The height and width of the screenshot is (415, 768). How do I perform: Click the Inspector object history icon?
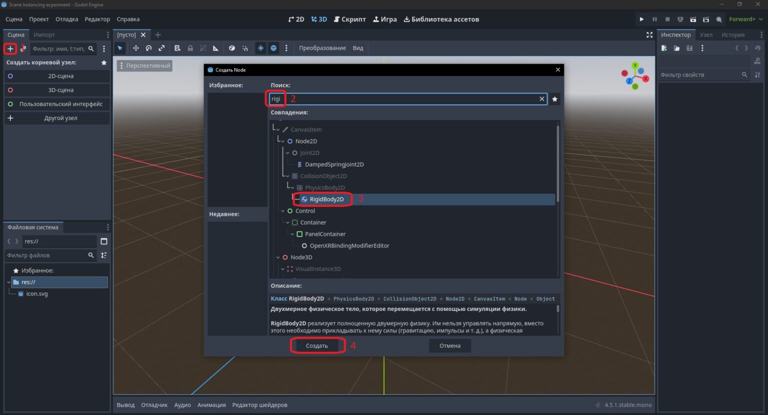[x=758, y=48]
